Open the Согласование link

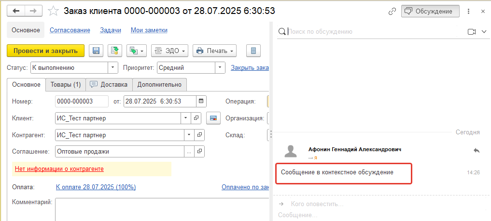click(x=70, y=30)
